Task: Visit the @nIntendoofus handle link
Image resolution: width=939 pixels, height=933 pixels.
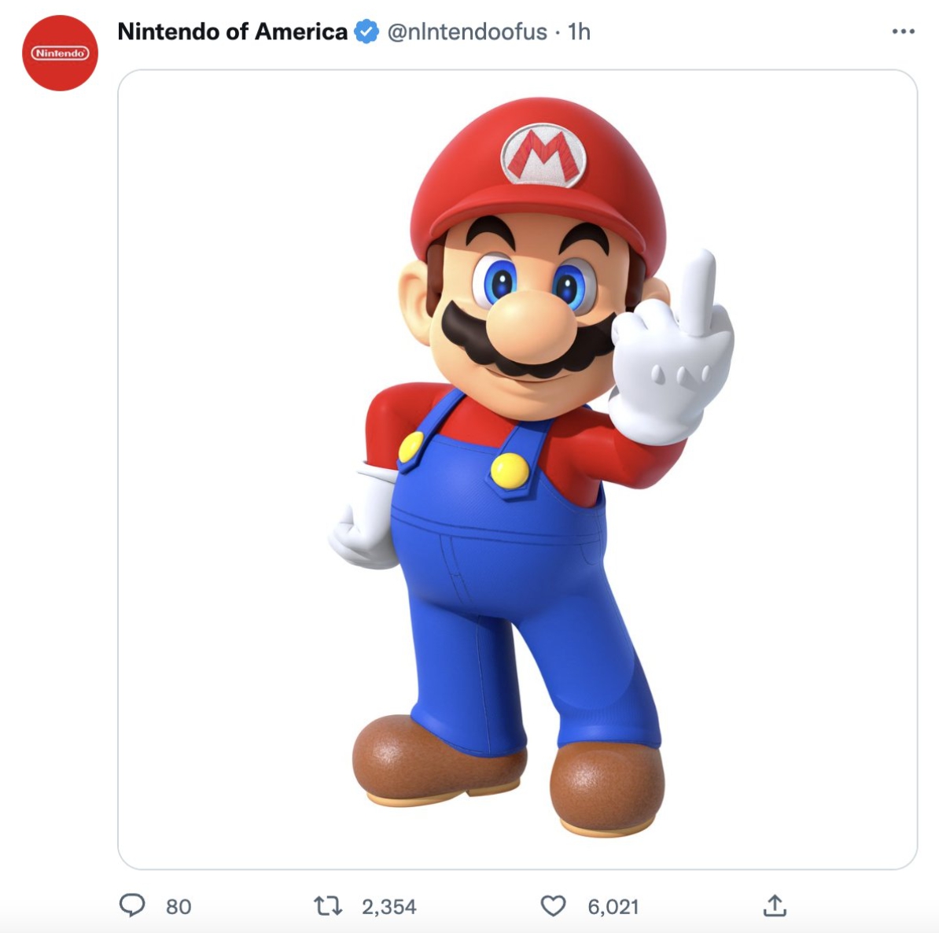Action: coord(466,32)
